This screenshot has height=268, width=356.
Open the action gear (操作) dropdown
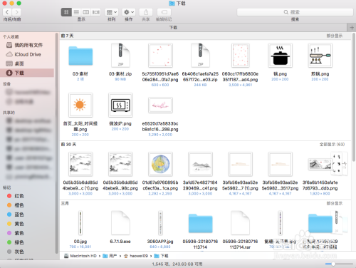[129, 12]
